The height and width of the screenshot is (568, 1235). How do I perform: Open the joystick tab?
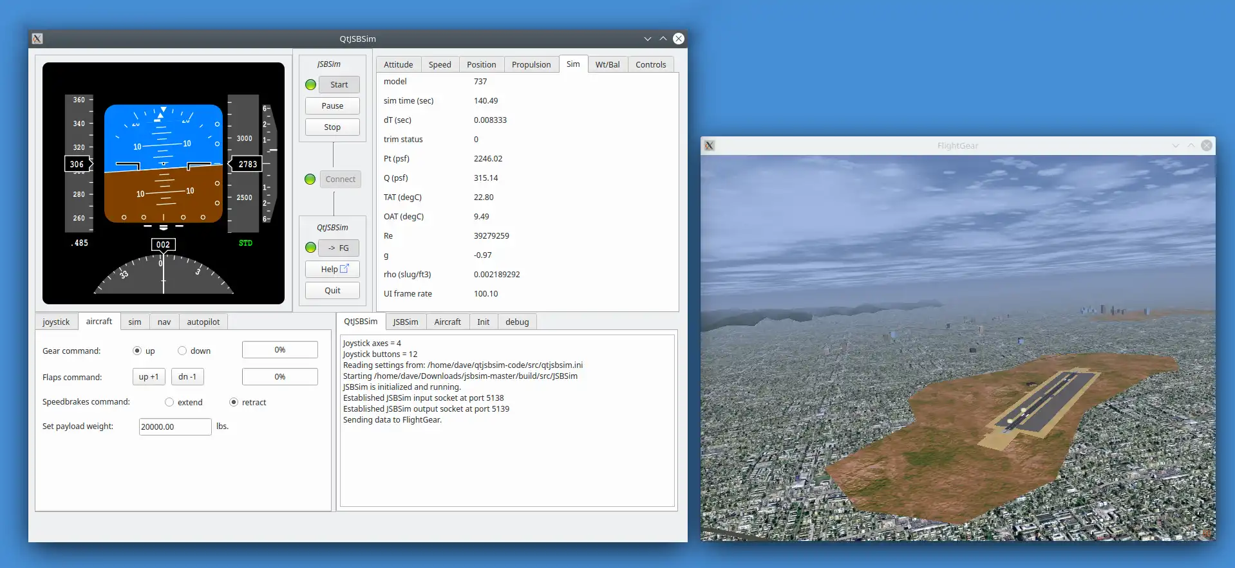point(56,322)
